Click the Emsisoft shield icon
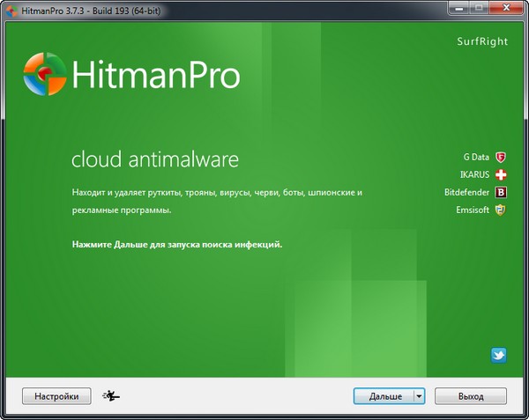Screen dimensions: 529x420 point(501,210)
